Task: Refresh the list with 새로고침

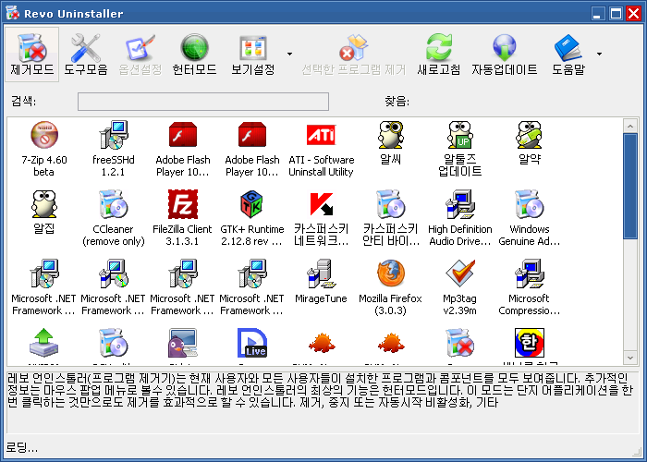Action: coord(439,55)
